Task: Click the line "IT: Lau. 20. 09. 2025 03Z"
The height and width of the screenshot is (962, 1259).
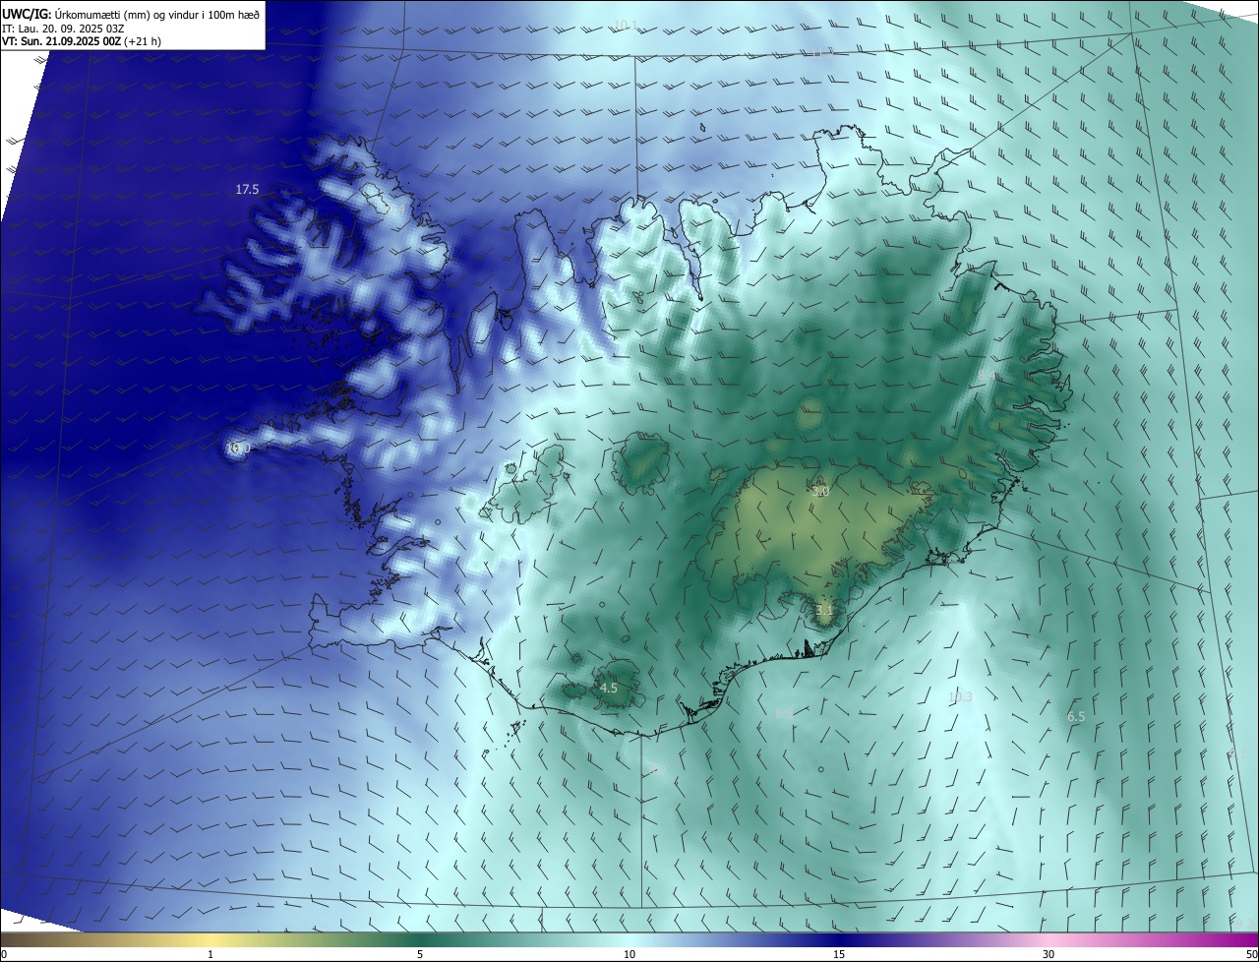Action: pyautogui.click(x=62, y=28)
